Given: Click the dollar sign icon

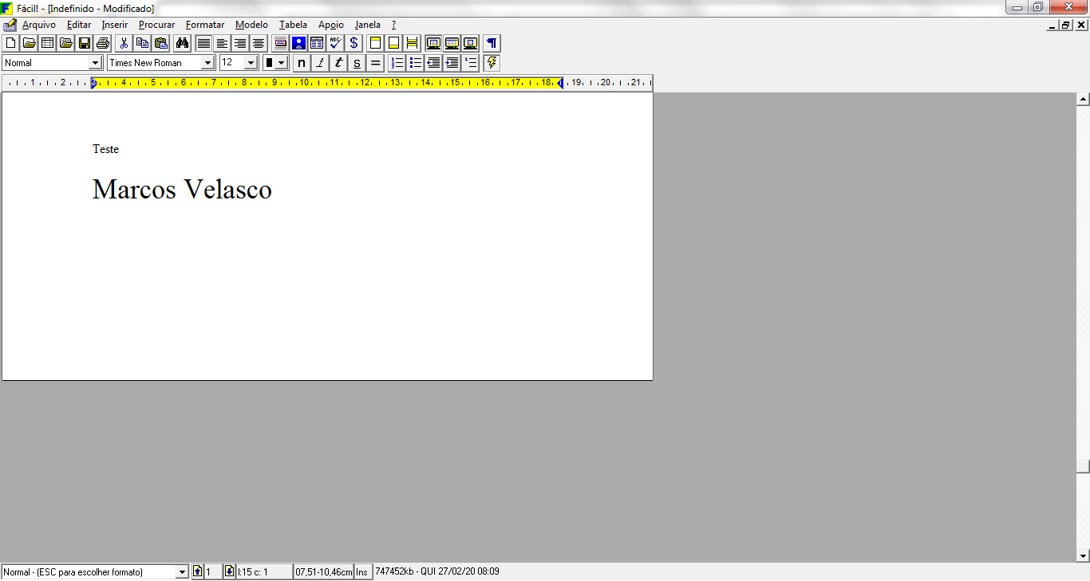Looking at the screenshot, I should click(x=354, y=43).
